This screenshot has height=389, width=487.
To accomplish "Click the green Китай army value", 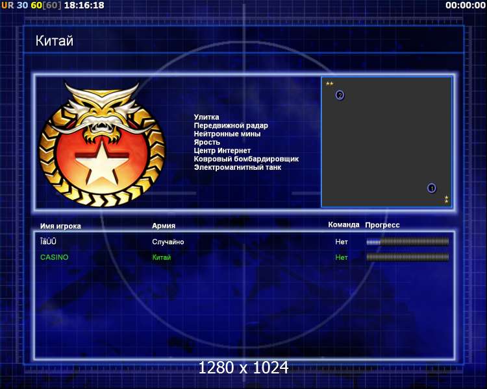I will (162, 257).
